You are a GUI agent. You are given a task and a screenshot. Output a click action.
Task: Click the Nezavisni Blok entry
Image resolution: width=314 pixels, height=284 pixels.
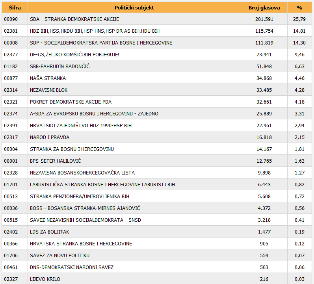[49, 90]
